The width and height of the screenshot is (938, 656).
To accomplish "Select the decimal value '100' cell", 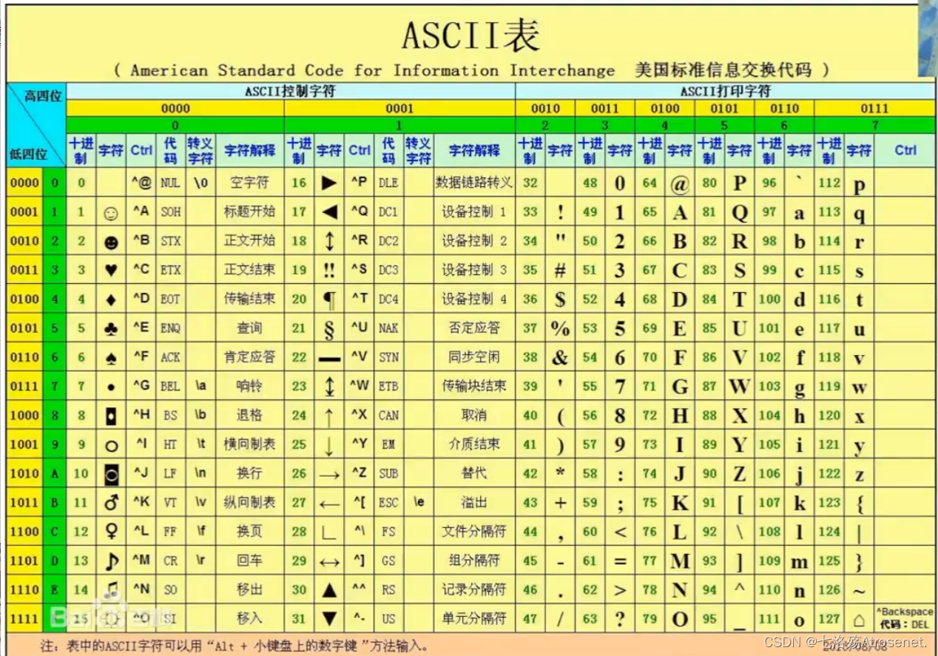I will [769, 299].
